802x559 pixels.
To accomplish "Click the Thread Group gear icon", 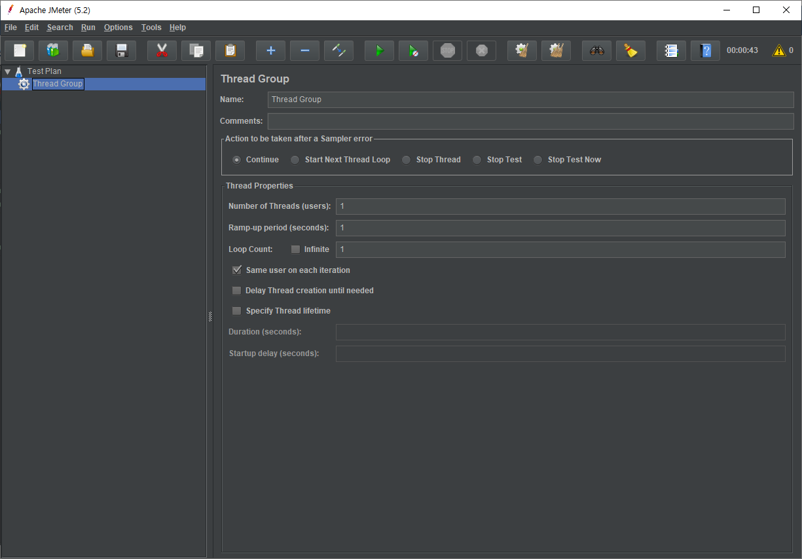I will point(24,84).
